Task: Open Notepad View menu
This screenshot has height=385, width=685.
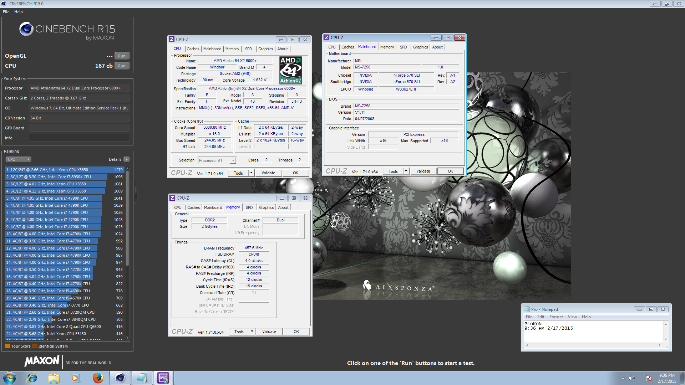Action: 572,317
